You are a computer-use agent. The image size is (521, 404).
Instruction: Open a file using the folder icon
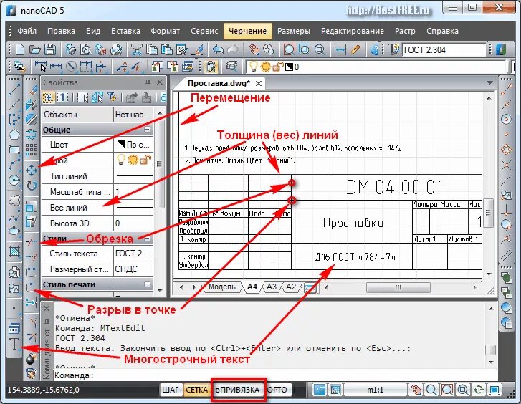point(35,50)
